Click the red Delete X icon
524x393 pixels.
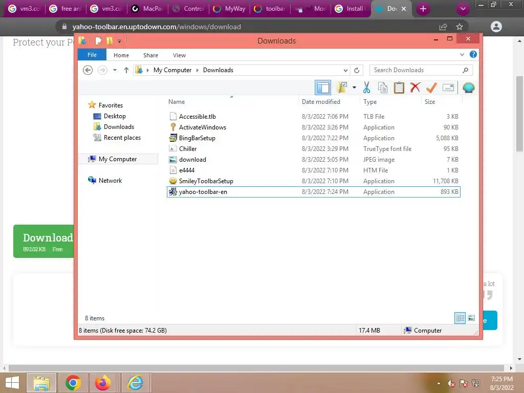click(x=415, y=88)
